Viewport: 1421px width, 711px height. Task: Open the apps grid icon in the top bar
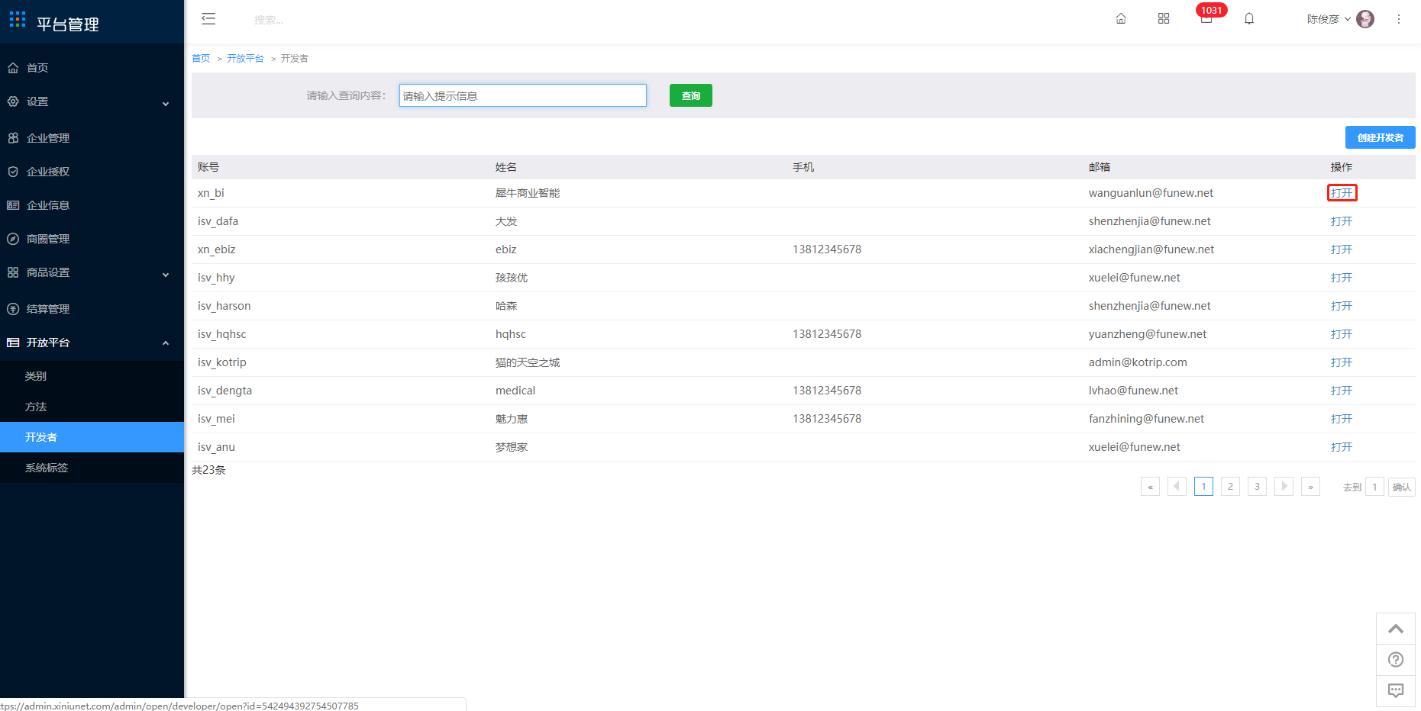[1164, 19]
